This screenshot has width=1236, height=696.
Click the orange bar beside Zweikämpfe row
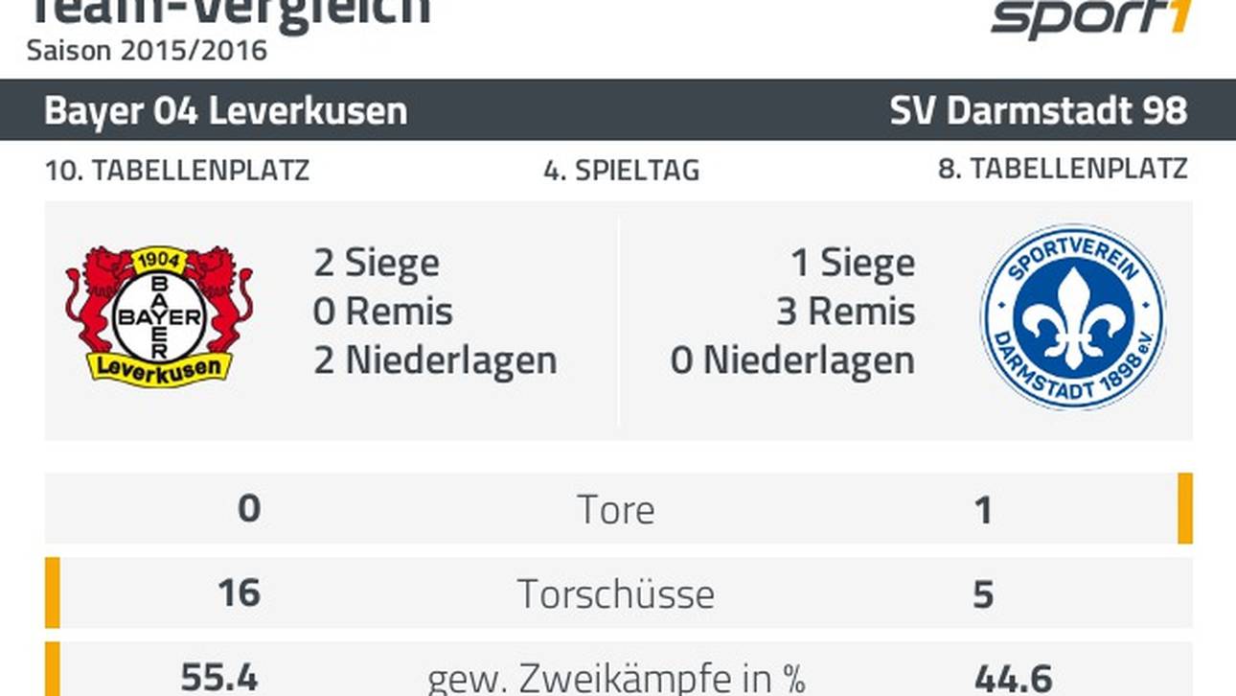[53, 669]
